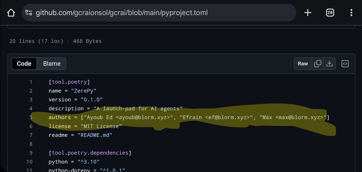Switch to the Code view tab

coord(24,64)
